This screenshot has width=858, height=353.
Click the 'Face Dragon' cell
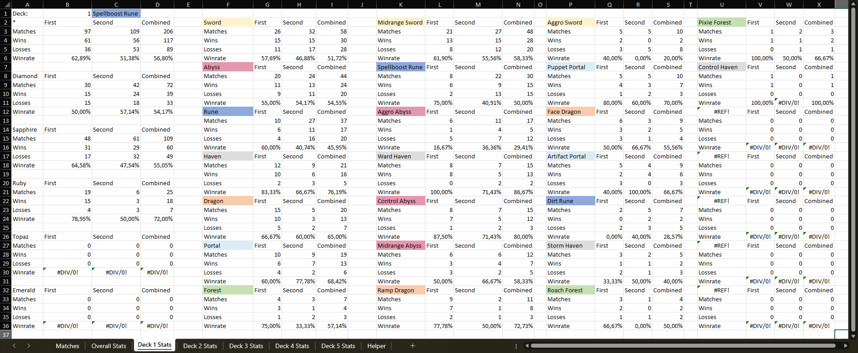571,112
